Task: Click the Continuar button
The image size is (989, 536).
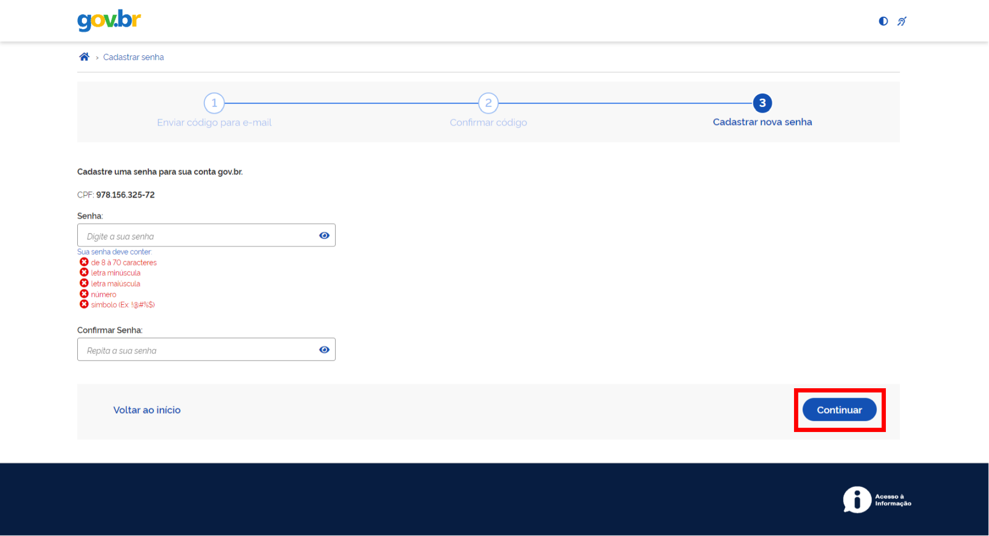Action: pos(839,410)
